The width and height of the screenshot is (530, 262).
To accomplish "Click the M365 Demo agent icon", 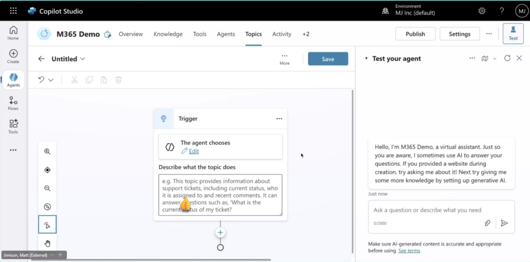I will pos(44,34).
